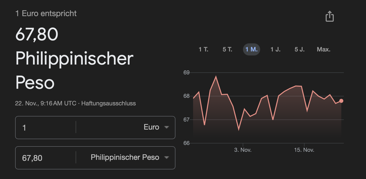Switch chart to 5 J. range
The width and height of the screenshot is (366, 179).
[x=299, y=49]
